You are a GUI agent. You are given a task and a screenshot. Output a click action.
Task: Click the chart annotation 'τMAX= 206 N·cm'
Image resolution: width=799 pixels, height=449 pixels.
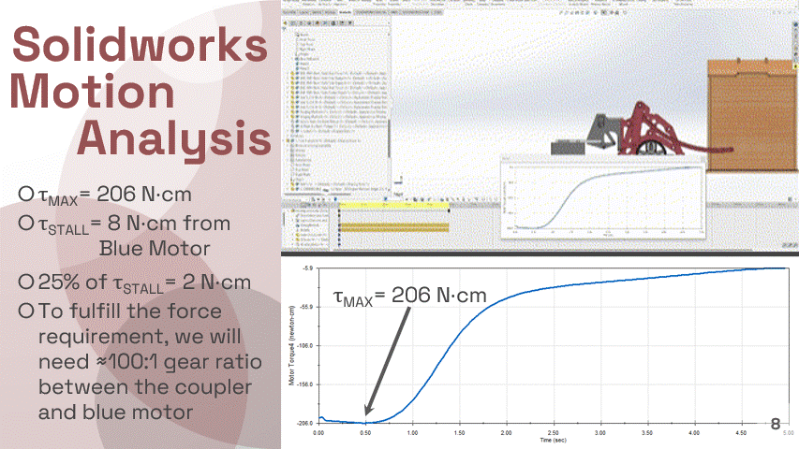coord(409,297)
